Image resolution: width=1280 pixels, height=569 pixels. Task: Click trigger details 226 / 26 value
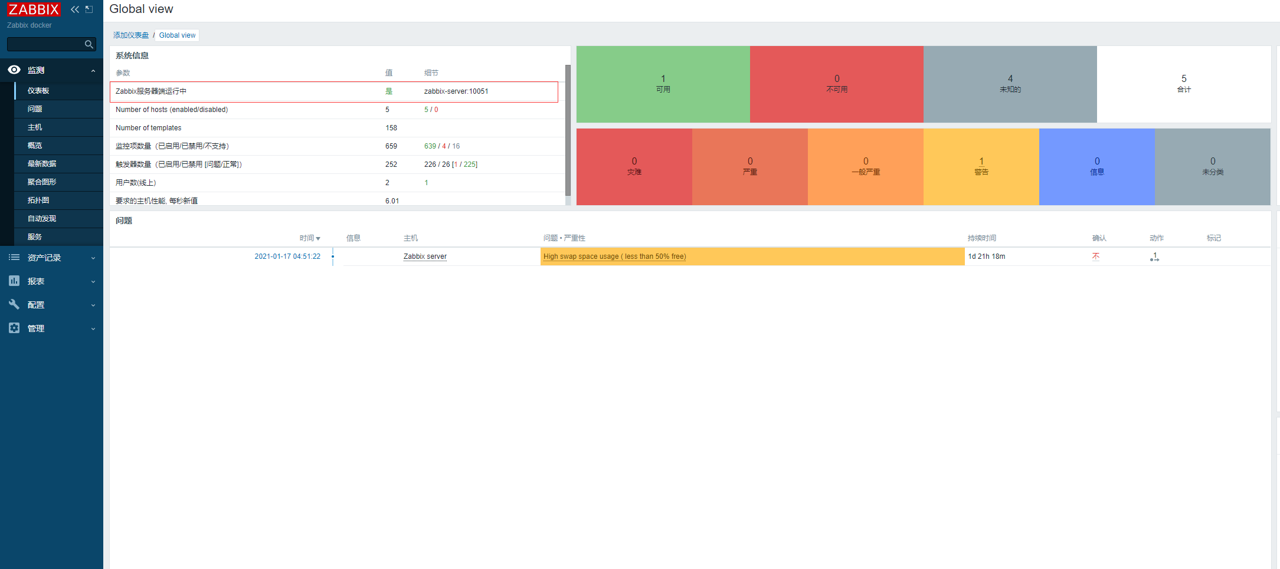pyautogui.click(x=451, y=165)
